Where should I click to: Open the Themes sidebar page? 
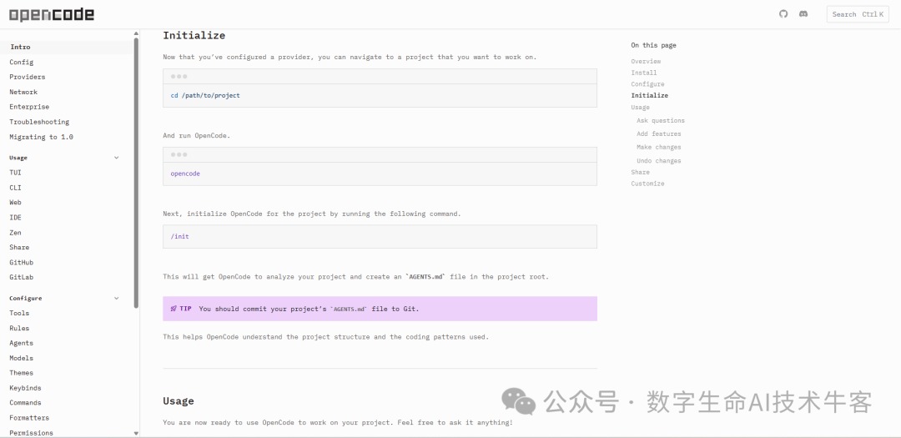[21, 373]
